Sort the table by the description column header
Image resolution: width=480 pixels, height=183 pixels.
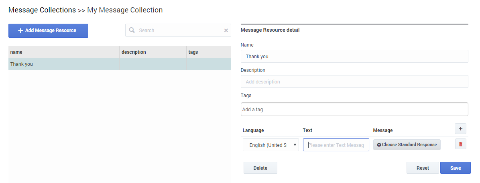pyautogui.click(x=153, y=52)
